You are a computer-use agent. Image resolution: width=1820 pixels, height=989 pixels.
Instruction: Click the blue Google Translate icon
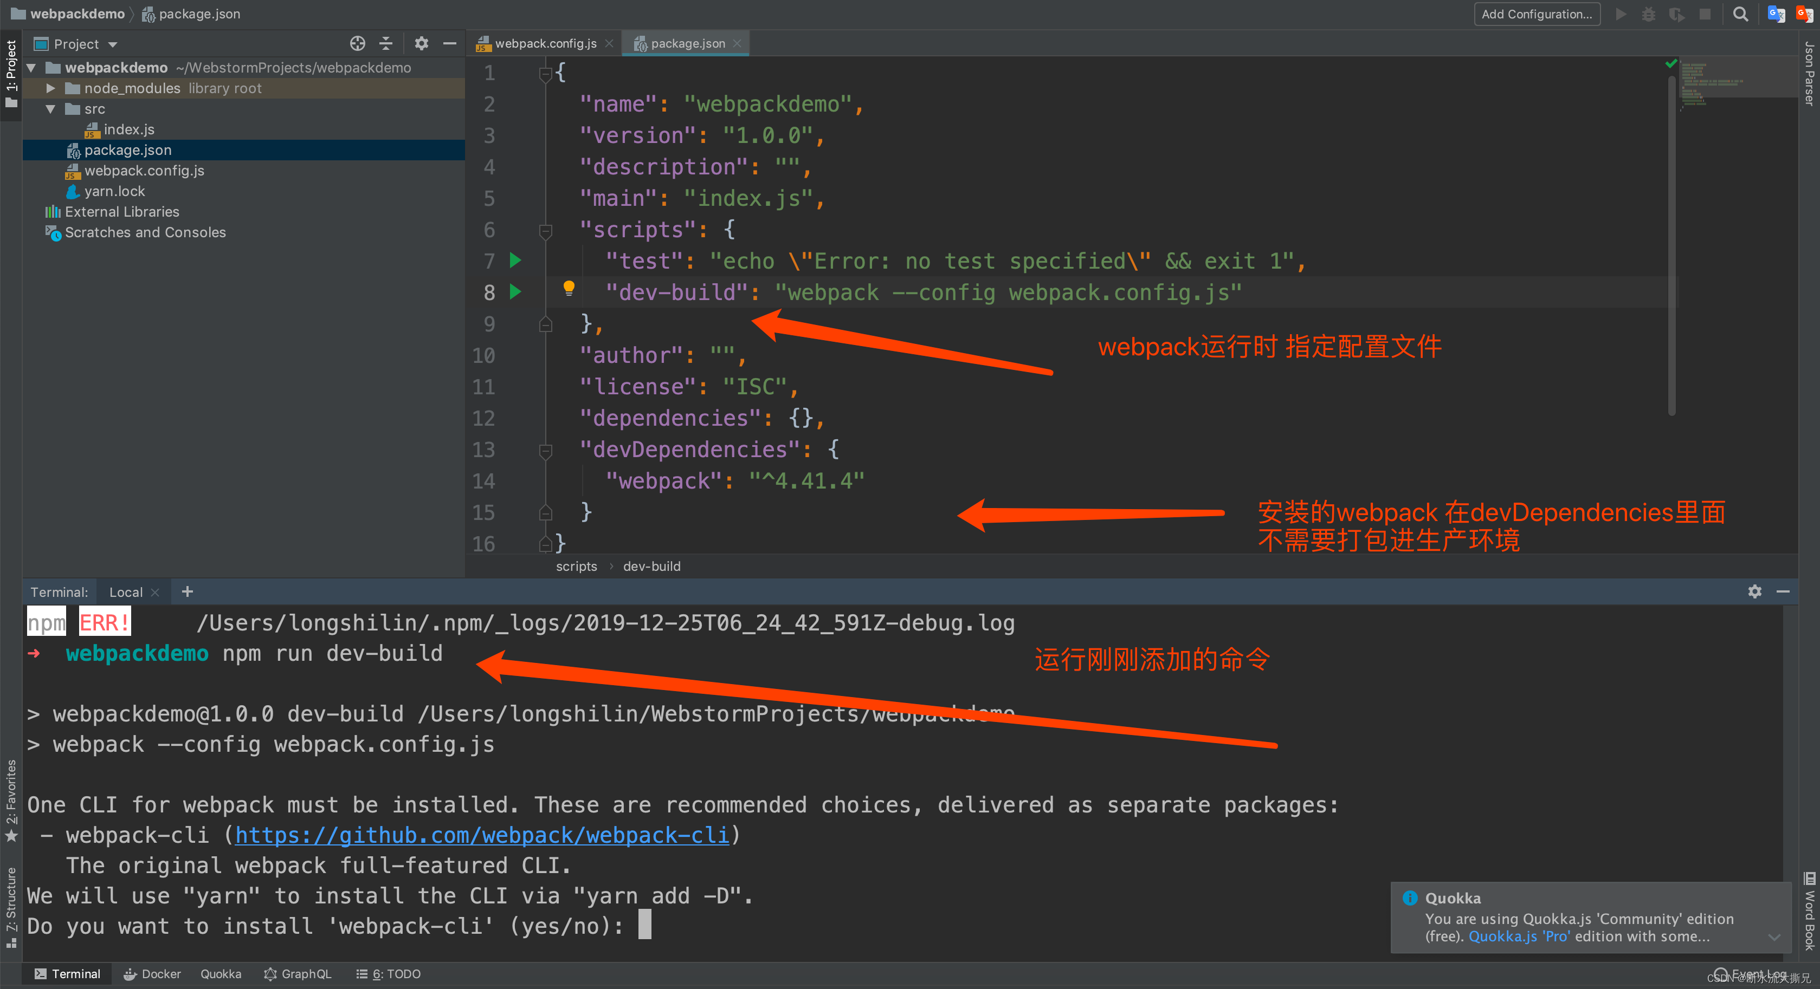point(1776,14)
